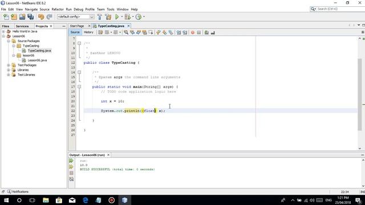Open the Debug menu
The height and width of the screenshot is (205, 365).
[79, 9]
